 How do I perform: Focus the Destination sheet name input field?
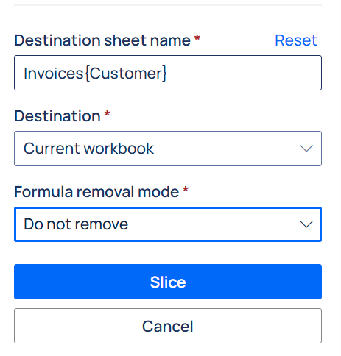point(168,73)
